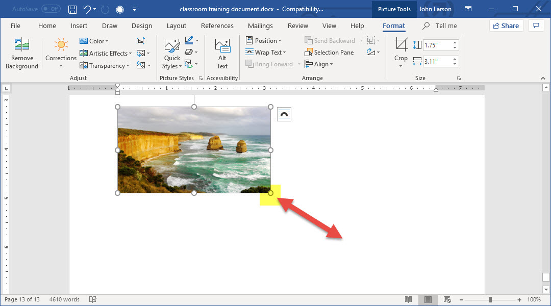Click the Share button

[506, 25]
